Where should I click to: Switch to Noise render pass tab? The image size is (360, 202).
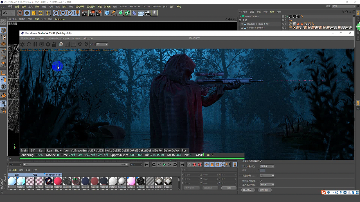(x=109, y=151)
